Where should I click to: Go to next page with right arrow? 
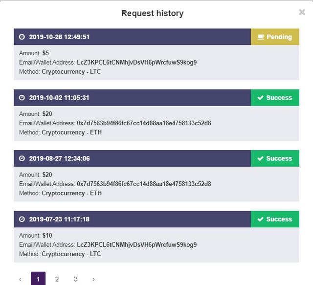coord(93,279)
